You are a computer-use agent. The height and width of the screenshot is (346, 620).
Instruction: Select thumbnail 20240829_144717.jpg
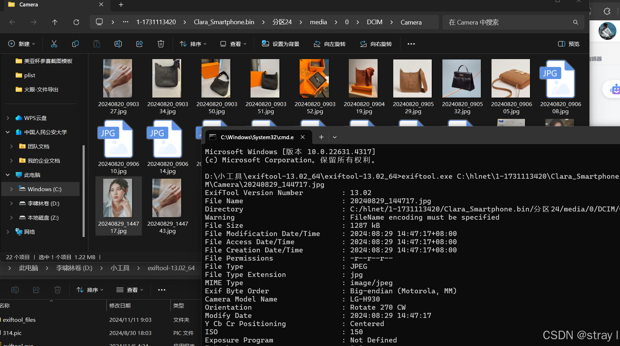(119, 206)
